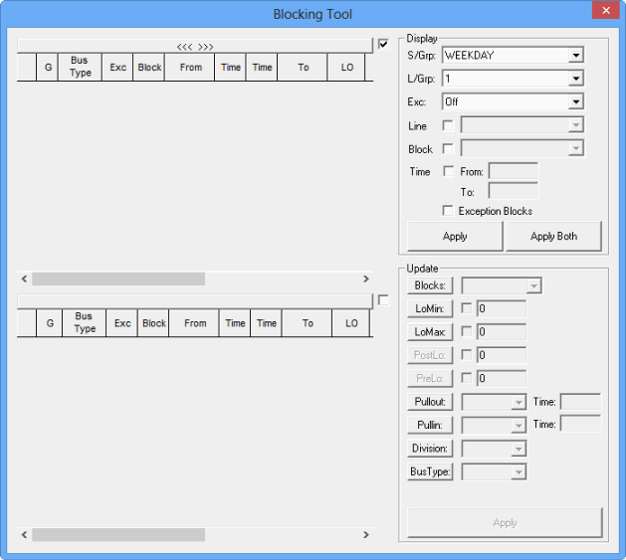The width and height of the screenshot is (626, 560).
Task: Click the BusType: button
Action: (430, 471)
